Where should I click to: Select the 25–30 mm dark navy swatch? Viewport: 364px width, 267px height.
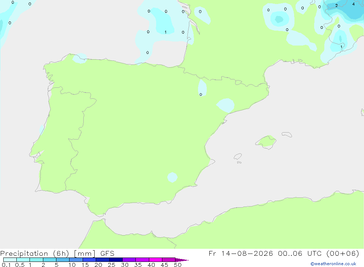pyautogui.click(x=116, y=260)
